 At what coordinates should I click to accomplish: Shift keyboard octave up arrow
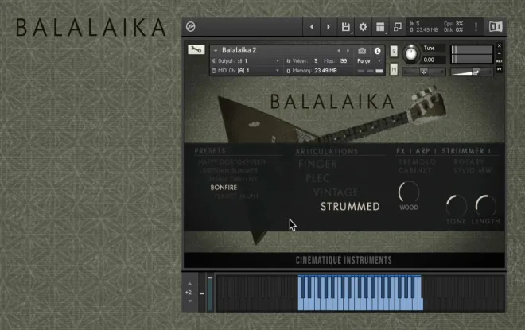click(190, 283)
